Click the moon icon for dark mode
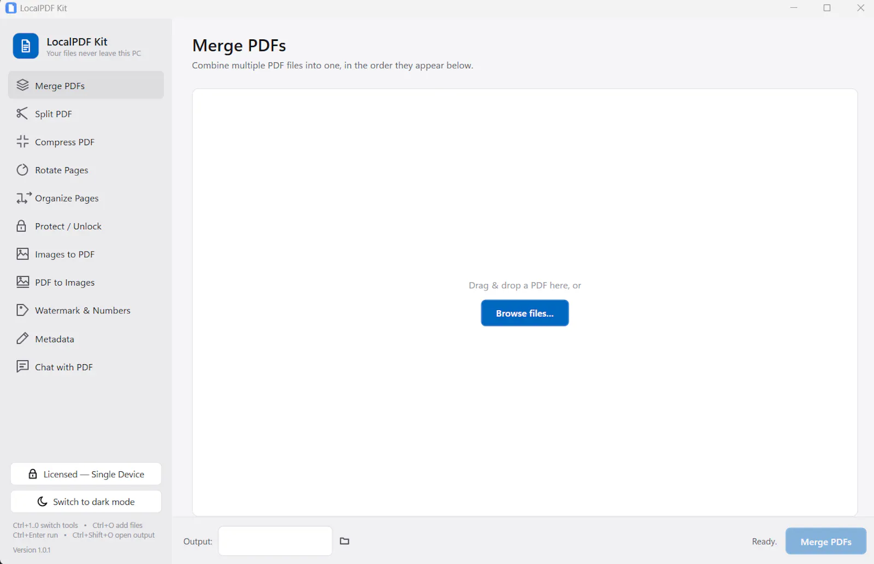 (x=42, y=501)
